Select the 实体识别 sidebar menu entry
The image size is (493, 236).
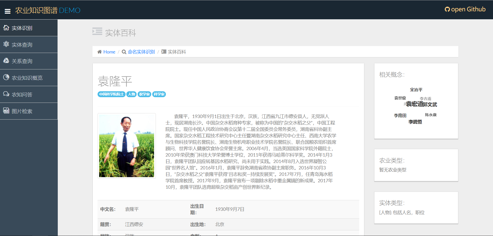click(x=22, y=28)
